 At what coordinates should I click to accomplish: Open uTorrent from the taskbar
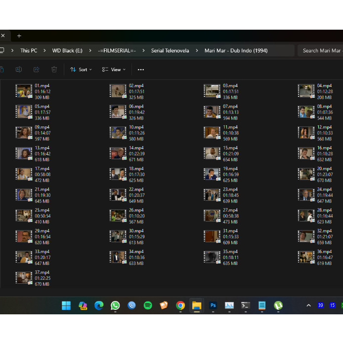[278, 305]
